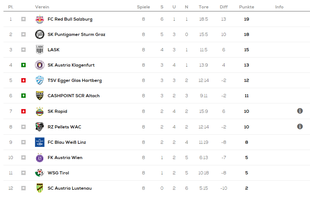Click the Diff column header
Image resolution: width=310 pixels, height=200 pixels.
point(224,7)
